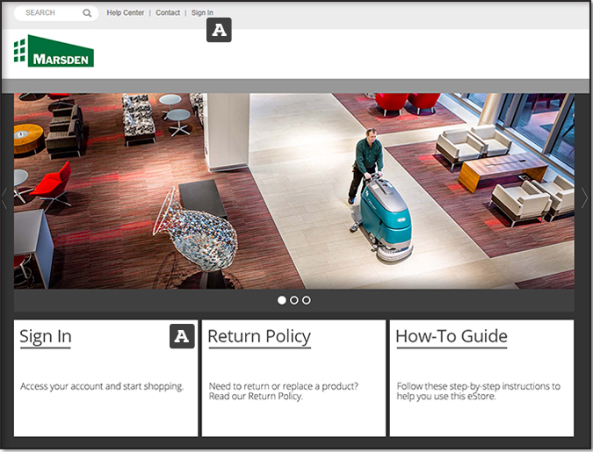Click the Marsden logo
This screenshot has width=593, height=452.
pyautogui.click(x=54, y=52)
